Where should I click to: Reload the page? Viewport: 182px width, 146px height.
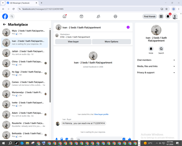click(x=13, y=9)
